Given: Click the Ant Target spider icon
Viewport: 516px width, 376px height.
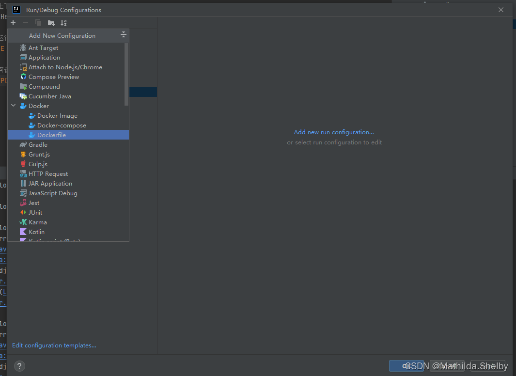Looking at the screenshot, I should coord(23,47).
